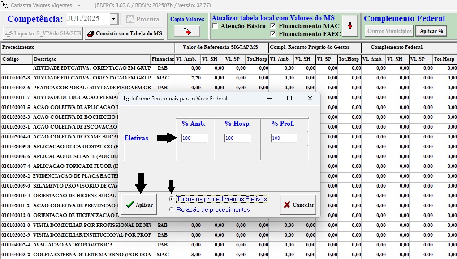Open the Competência dropdown arrow
Viewport: 457px width, 259px height.
114,19
